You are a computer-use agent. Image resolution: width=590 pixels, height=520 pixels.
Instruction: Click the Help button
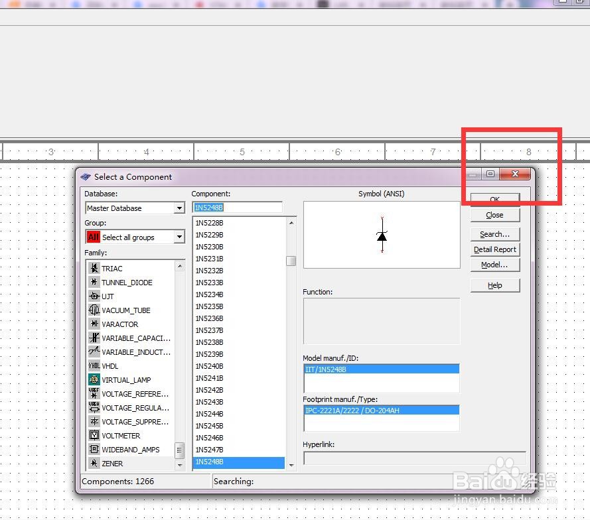[x=495, y=285]
